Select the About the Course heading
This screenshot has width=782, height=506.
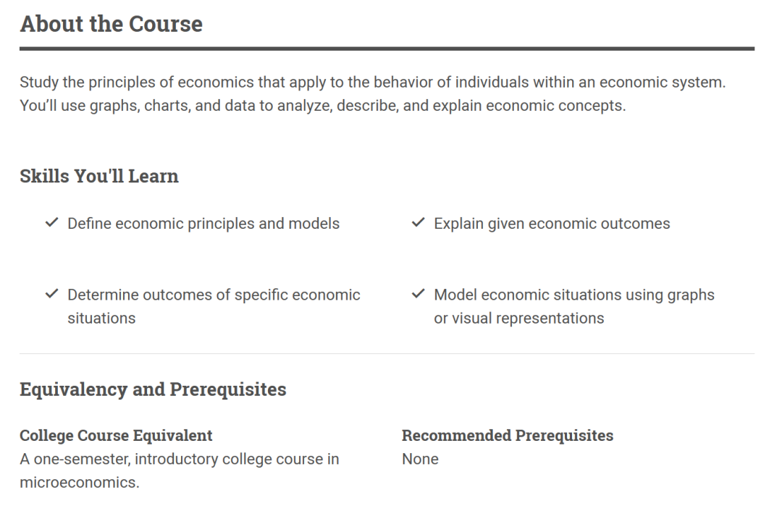(112, 24)
